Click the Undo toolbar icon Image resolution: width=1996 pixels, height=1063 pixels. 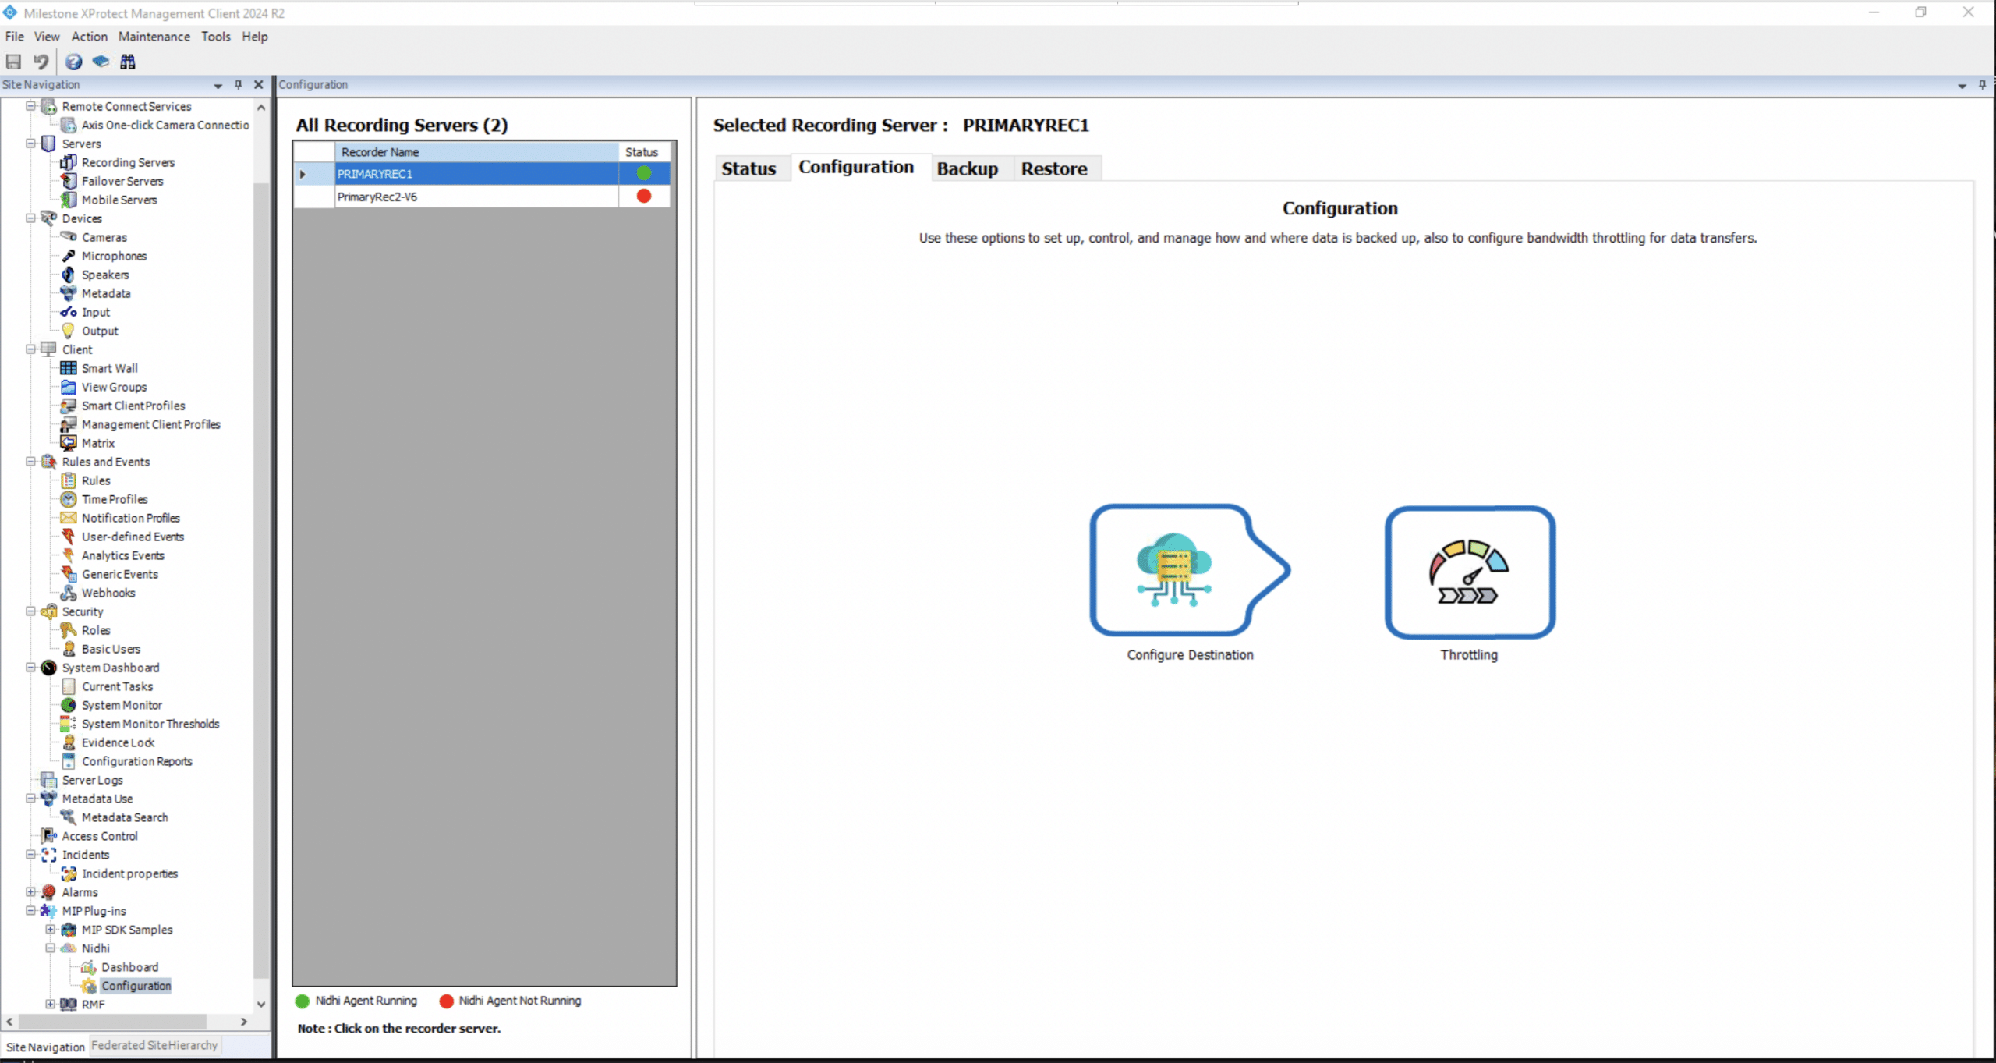pyautogui.click(x=41, y=62)
